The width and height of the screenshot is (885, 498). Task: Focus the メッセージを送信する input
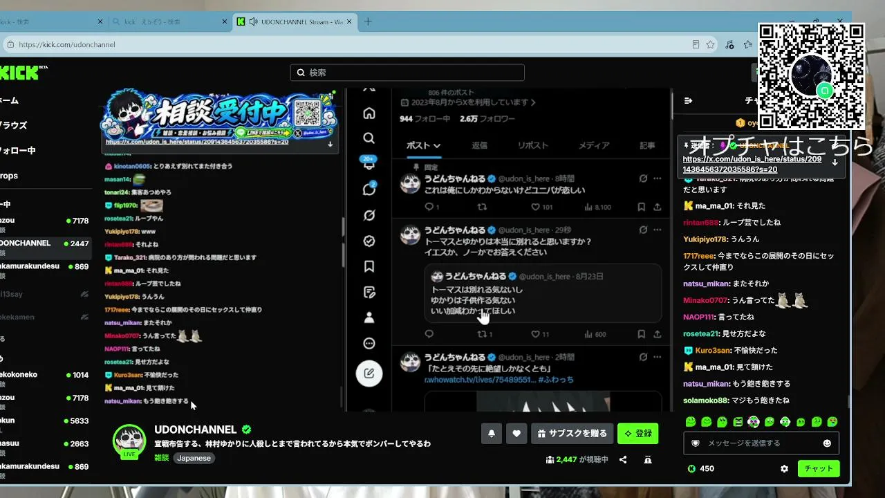(x=761, y=443)
